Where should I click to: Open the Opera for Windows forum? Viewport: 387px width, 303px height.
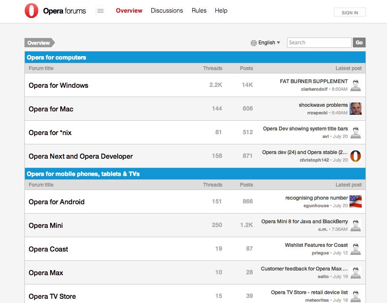coord(59,85)
